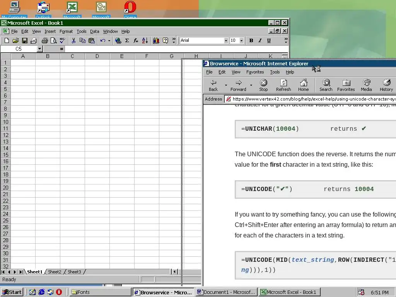Click the Select All corner of the grid
Viewport: 396px width, 297px height.
pyautogui.click(x=5, y=56)
